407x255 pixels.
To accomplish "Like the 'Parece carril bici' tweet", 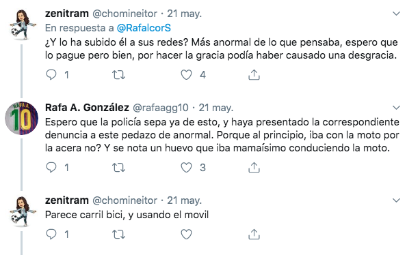I will click(186, 234).
